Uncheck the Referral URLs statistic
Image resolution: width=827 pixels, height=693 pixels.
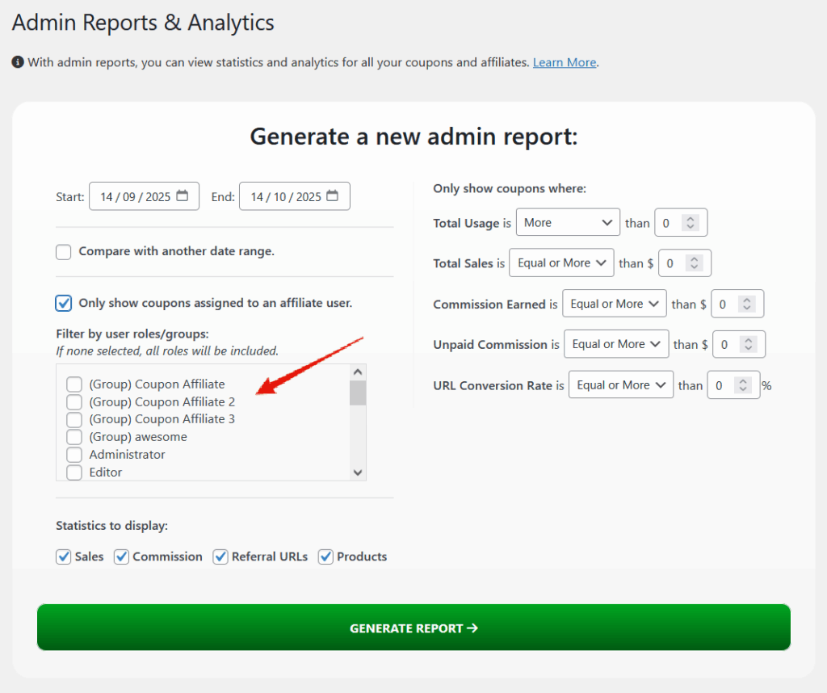220,556
